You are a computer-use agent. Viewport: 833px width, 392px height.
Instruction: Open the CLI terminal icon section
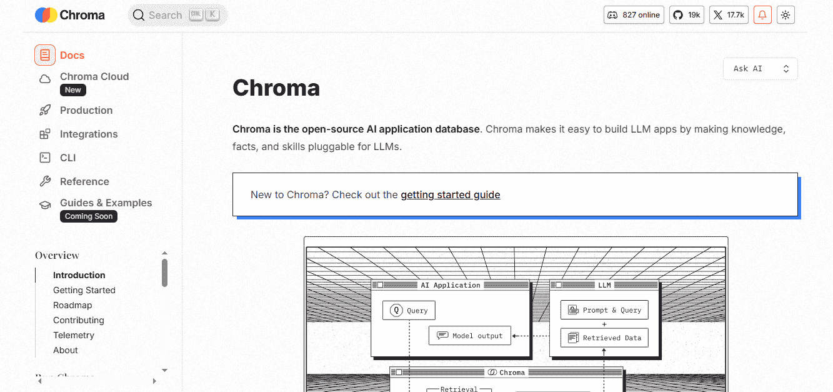click(x=45, y=158)
